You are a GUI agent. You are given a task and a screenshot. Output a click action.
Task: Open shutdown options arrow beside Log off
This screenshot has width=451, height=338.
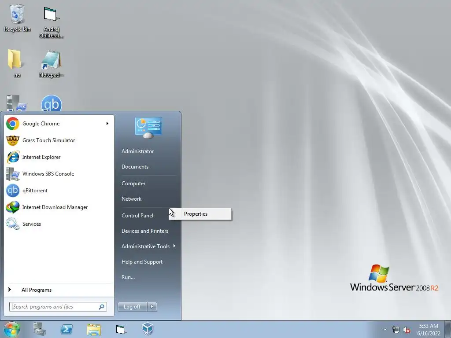[x=152, y=307]
